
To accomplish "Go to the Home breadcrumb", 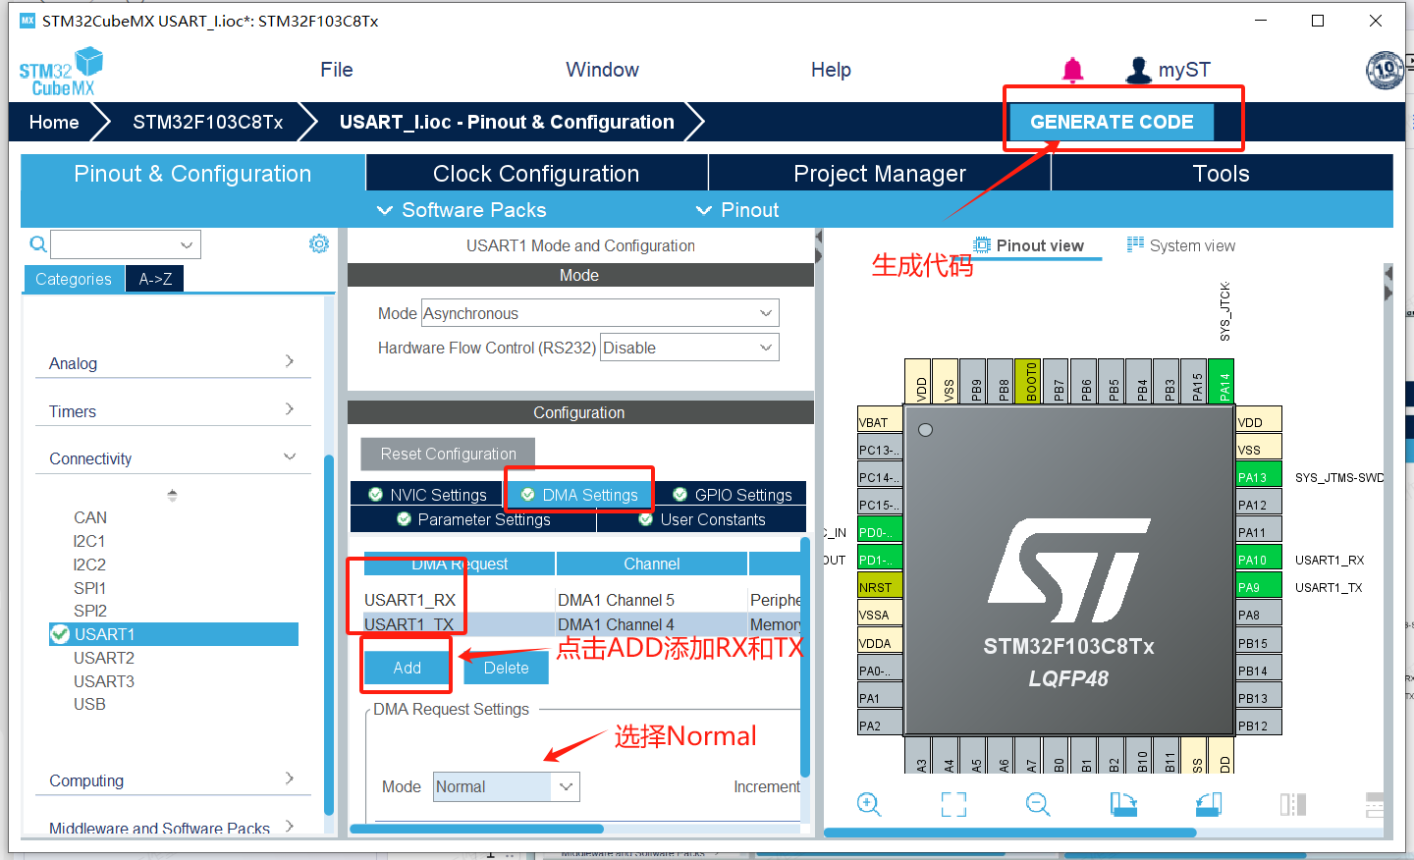I will point(54,123).
